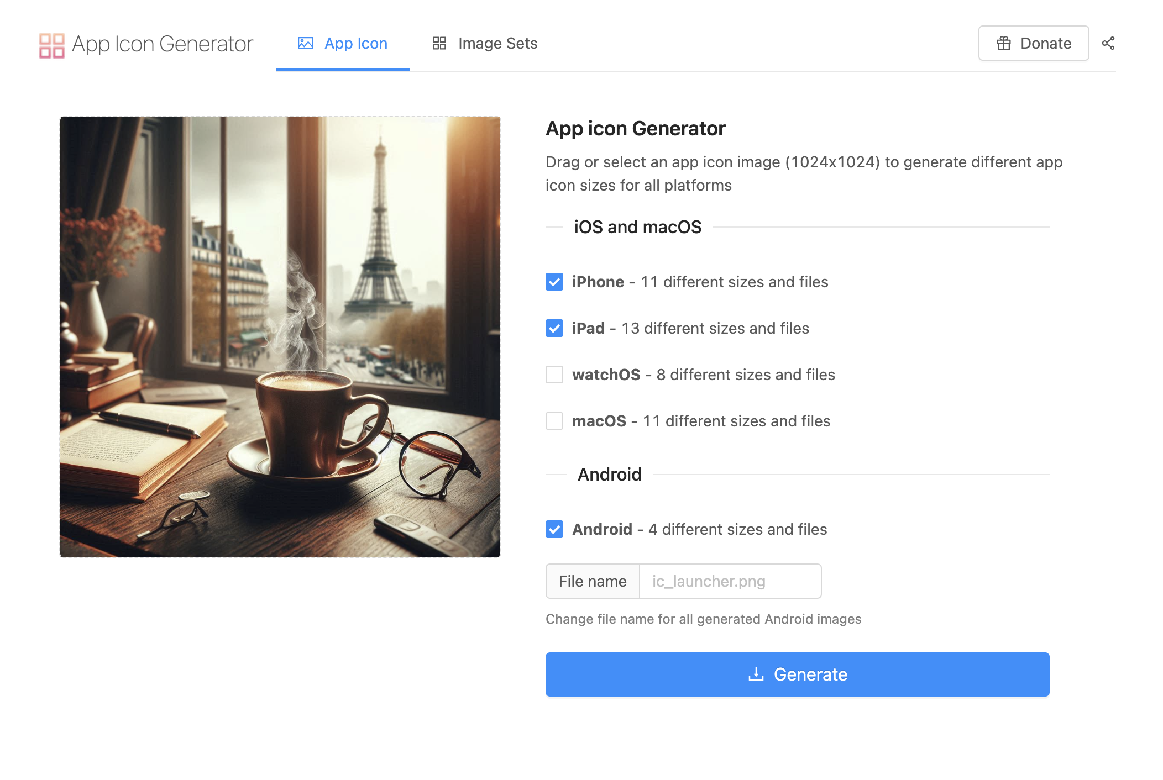Click the App Icon Generator logo
The image size is (1163, 780).
pos(51,45)
